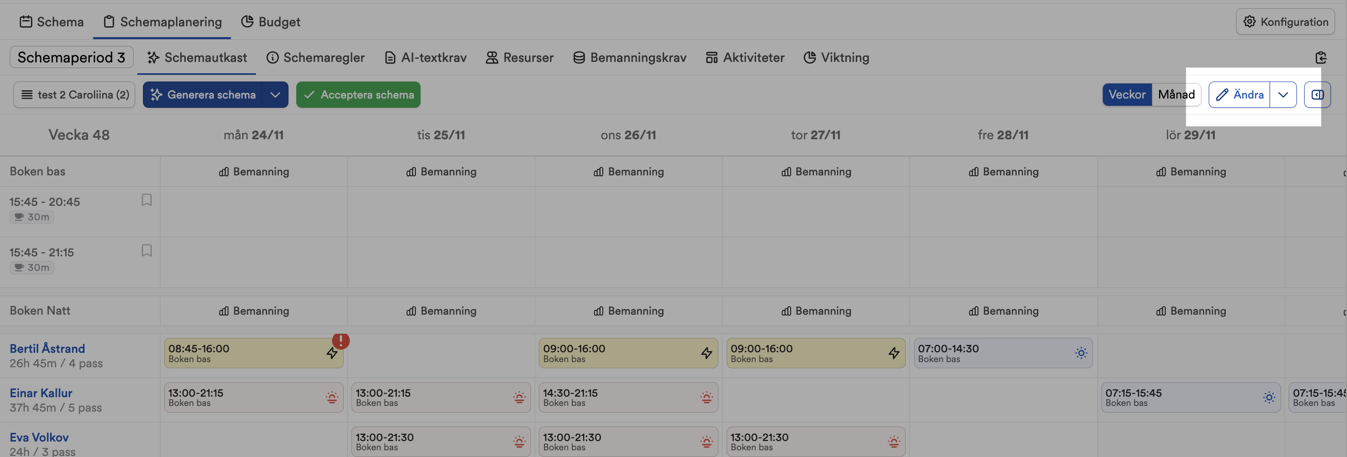
Task: Go to the Resurser tab
Action: tap(519, 57)
